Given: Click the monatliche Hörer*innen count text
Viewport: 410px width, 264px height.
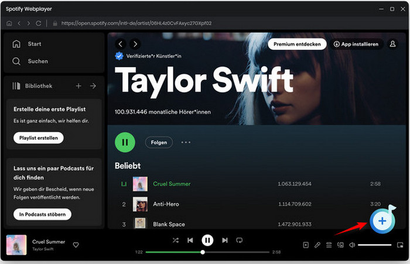Looking at the screenshot, I should (163, 112).
